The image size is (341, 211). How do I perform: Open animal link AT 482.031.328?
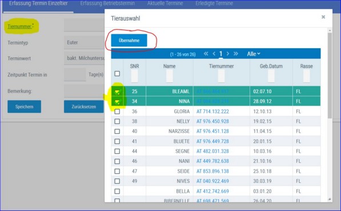212,151
